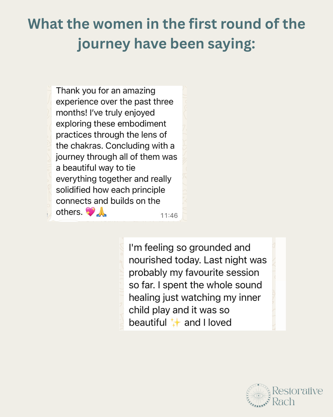Click "child play and it was so" line
The height and width of the screenshot is (417, 333).
click(x=179, y=310)
